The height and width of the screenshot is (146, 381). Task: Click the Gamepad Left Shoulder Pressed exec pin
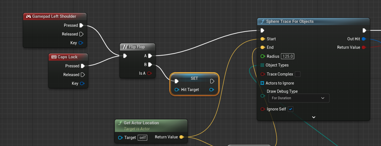(81, 25)
